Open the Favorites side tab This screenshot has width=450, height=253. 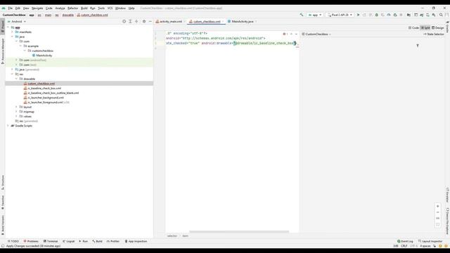[3, 202]
